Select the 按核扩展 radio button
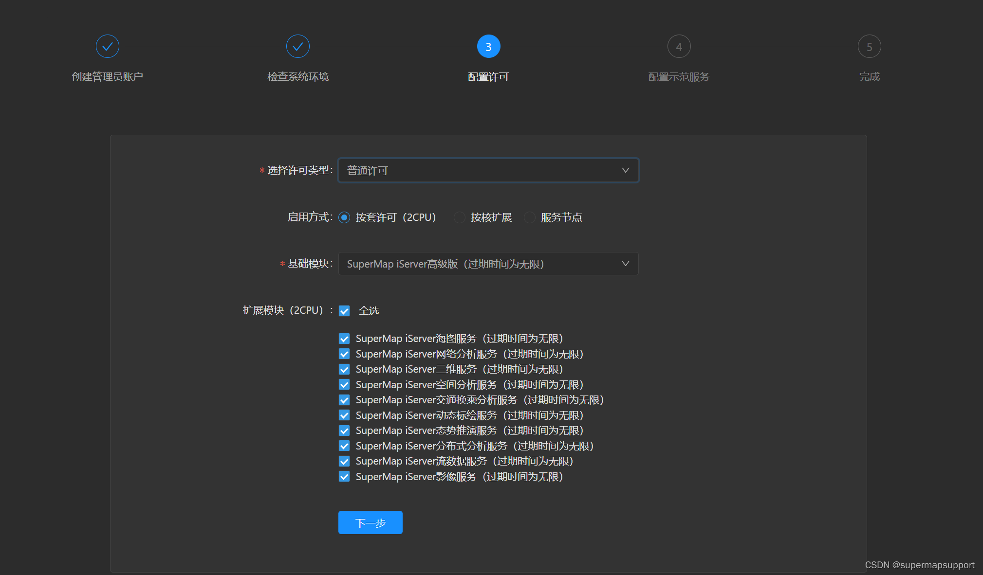Image resolution: width=983 pixels, height=575 pixels. [x=459, y=217]
